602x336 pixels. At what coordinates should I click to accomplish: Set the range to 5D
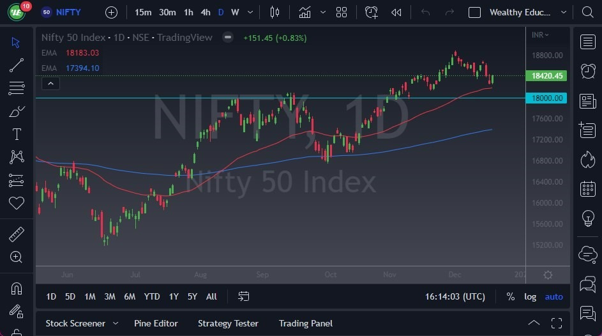[x=70, y=296]
